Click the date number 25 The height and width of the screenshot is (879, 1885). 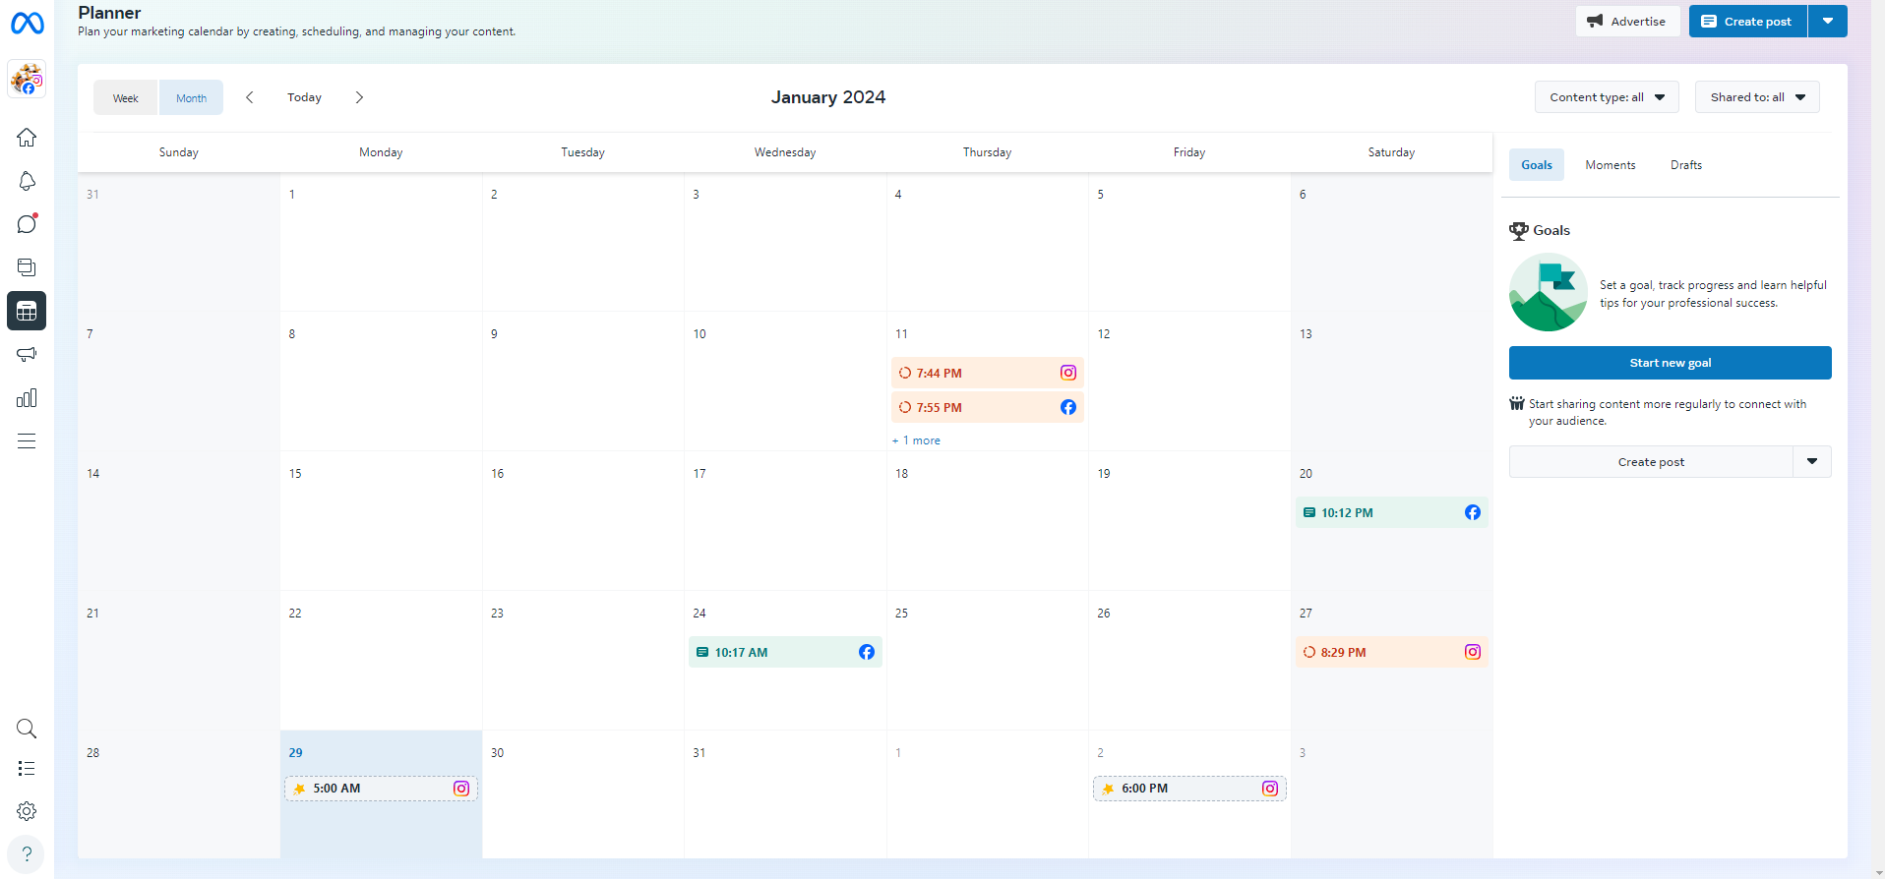pyautogui.click(x=901, y=614)
